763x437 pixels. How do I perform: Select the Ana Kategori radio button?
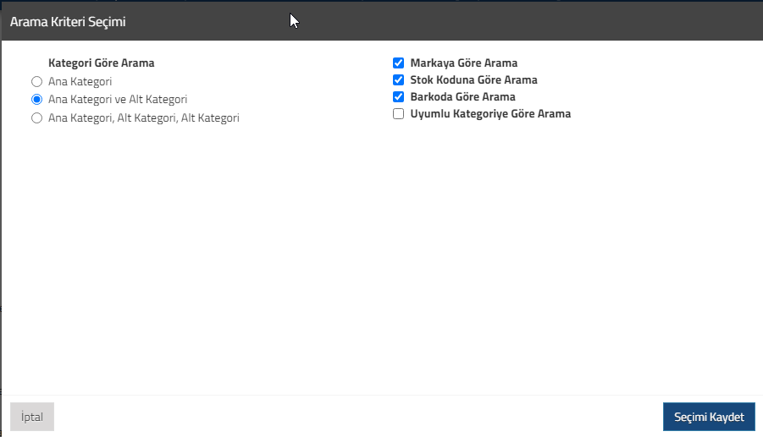[36, 82]
